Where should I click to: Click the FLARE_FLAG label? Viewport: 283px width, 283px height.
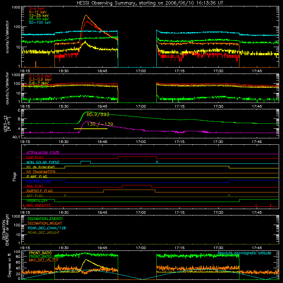[37, 177]
